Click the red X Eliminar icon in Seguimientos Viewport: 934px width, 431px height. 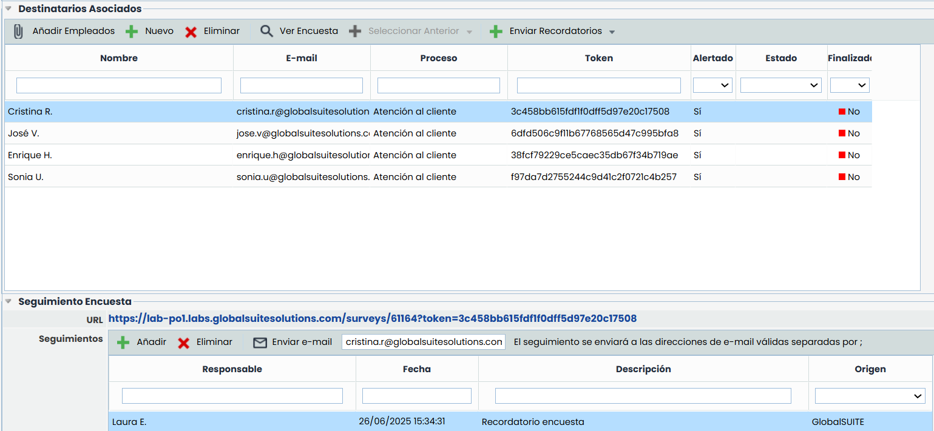(184, 342)
